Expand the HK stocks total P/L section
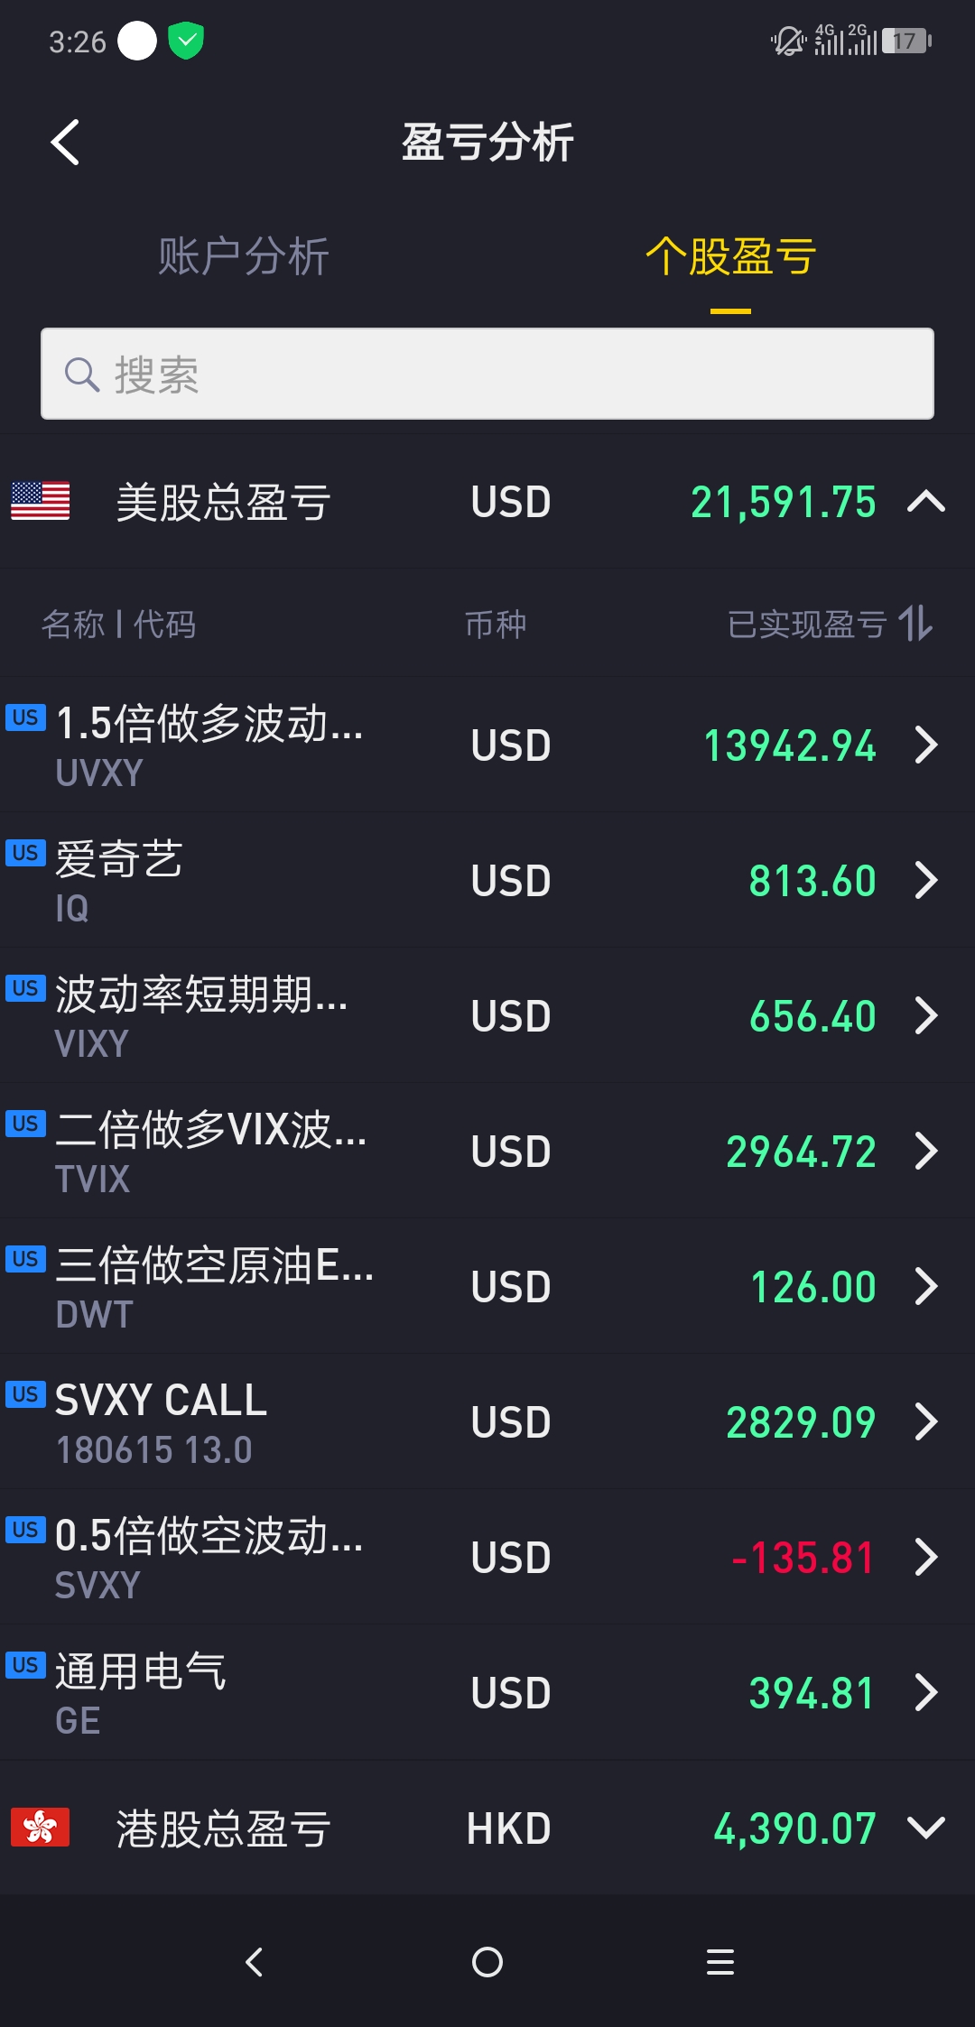975x2027 pixels. pyautogui.click(x=926, y=1828)
